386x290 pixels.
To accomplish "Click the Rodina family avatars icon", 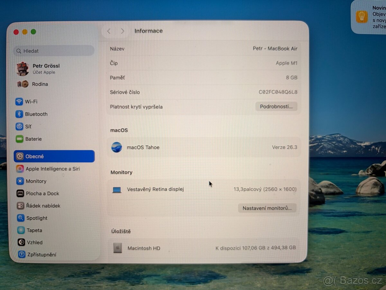I will pos(23,84).
